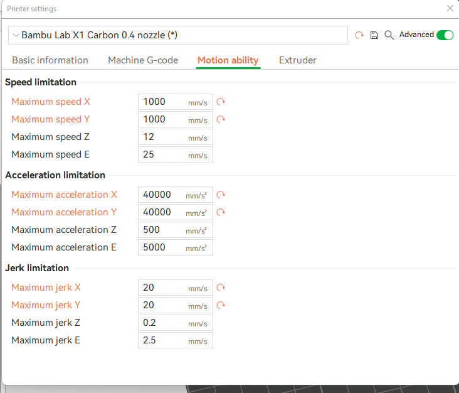Edit the Maximum speed E value field
The width and height of the screenshot is (459, 393).
163,154
